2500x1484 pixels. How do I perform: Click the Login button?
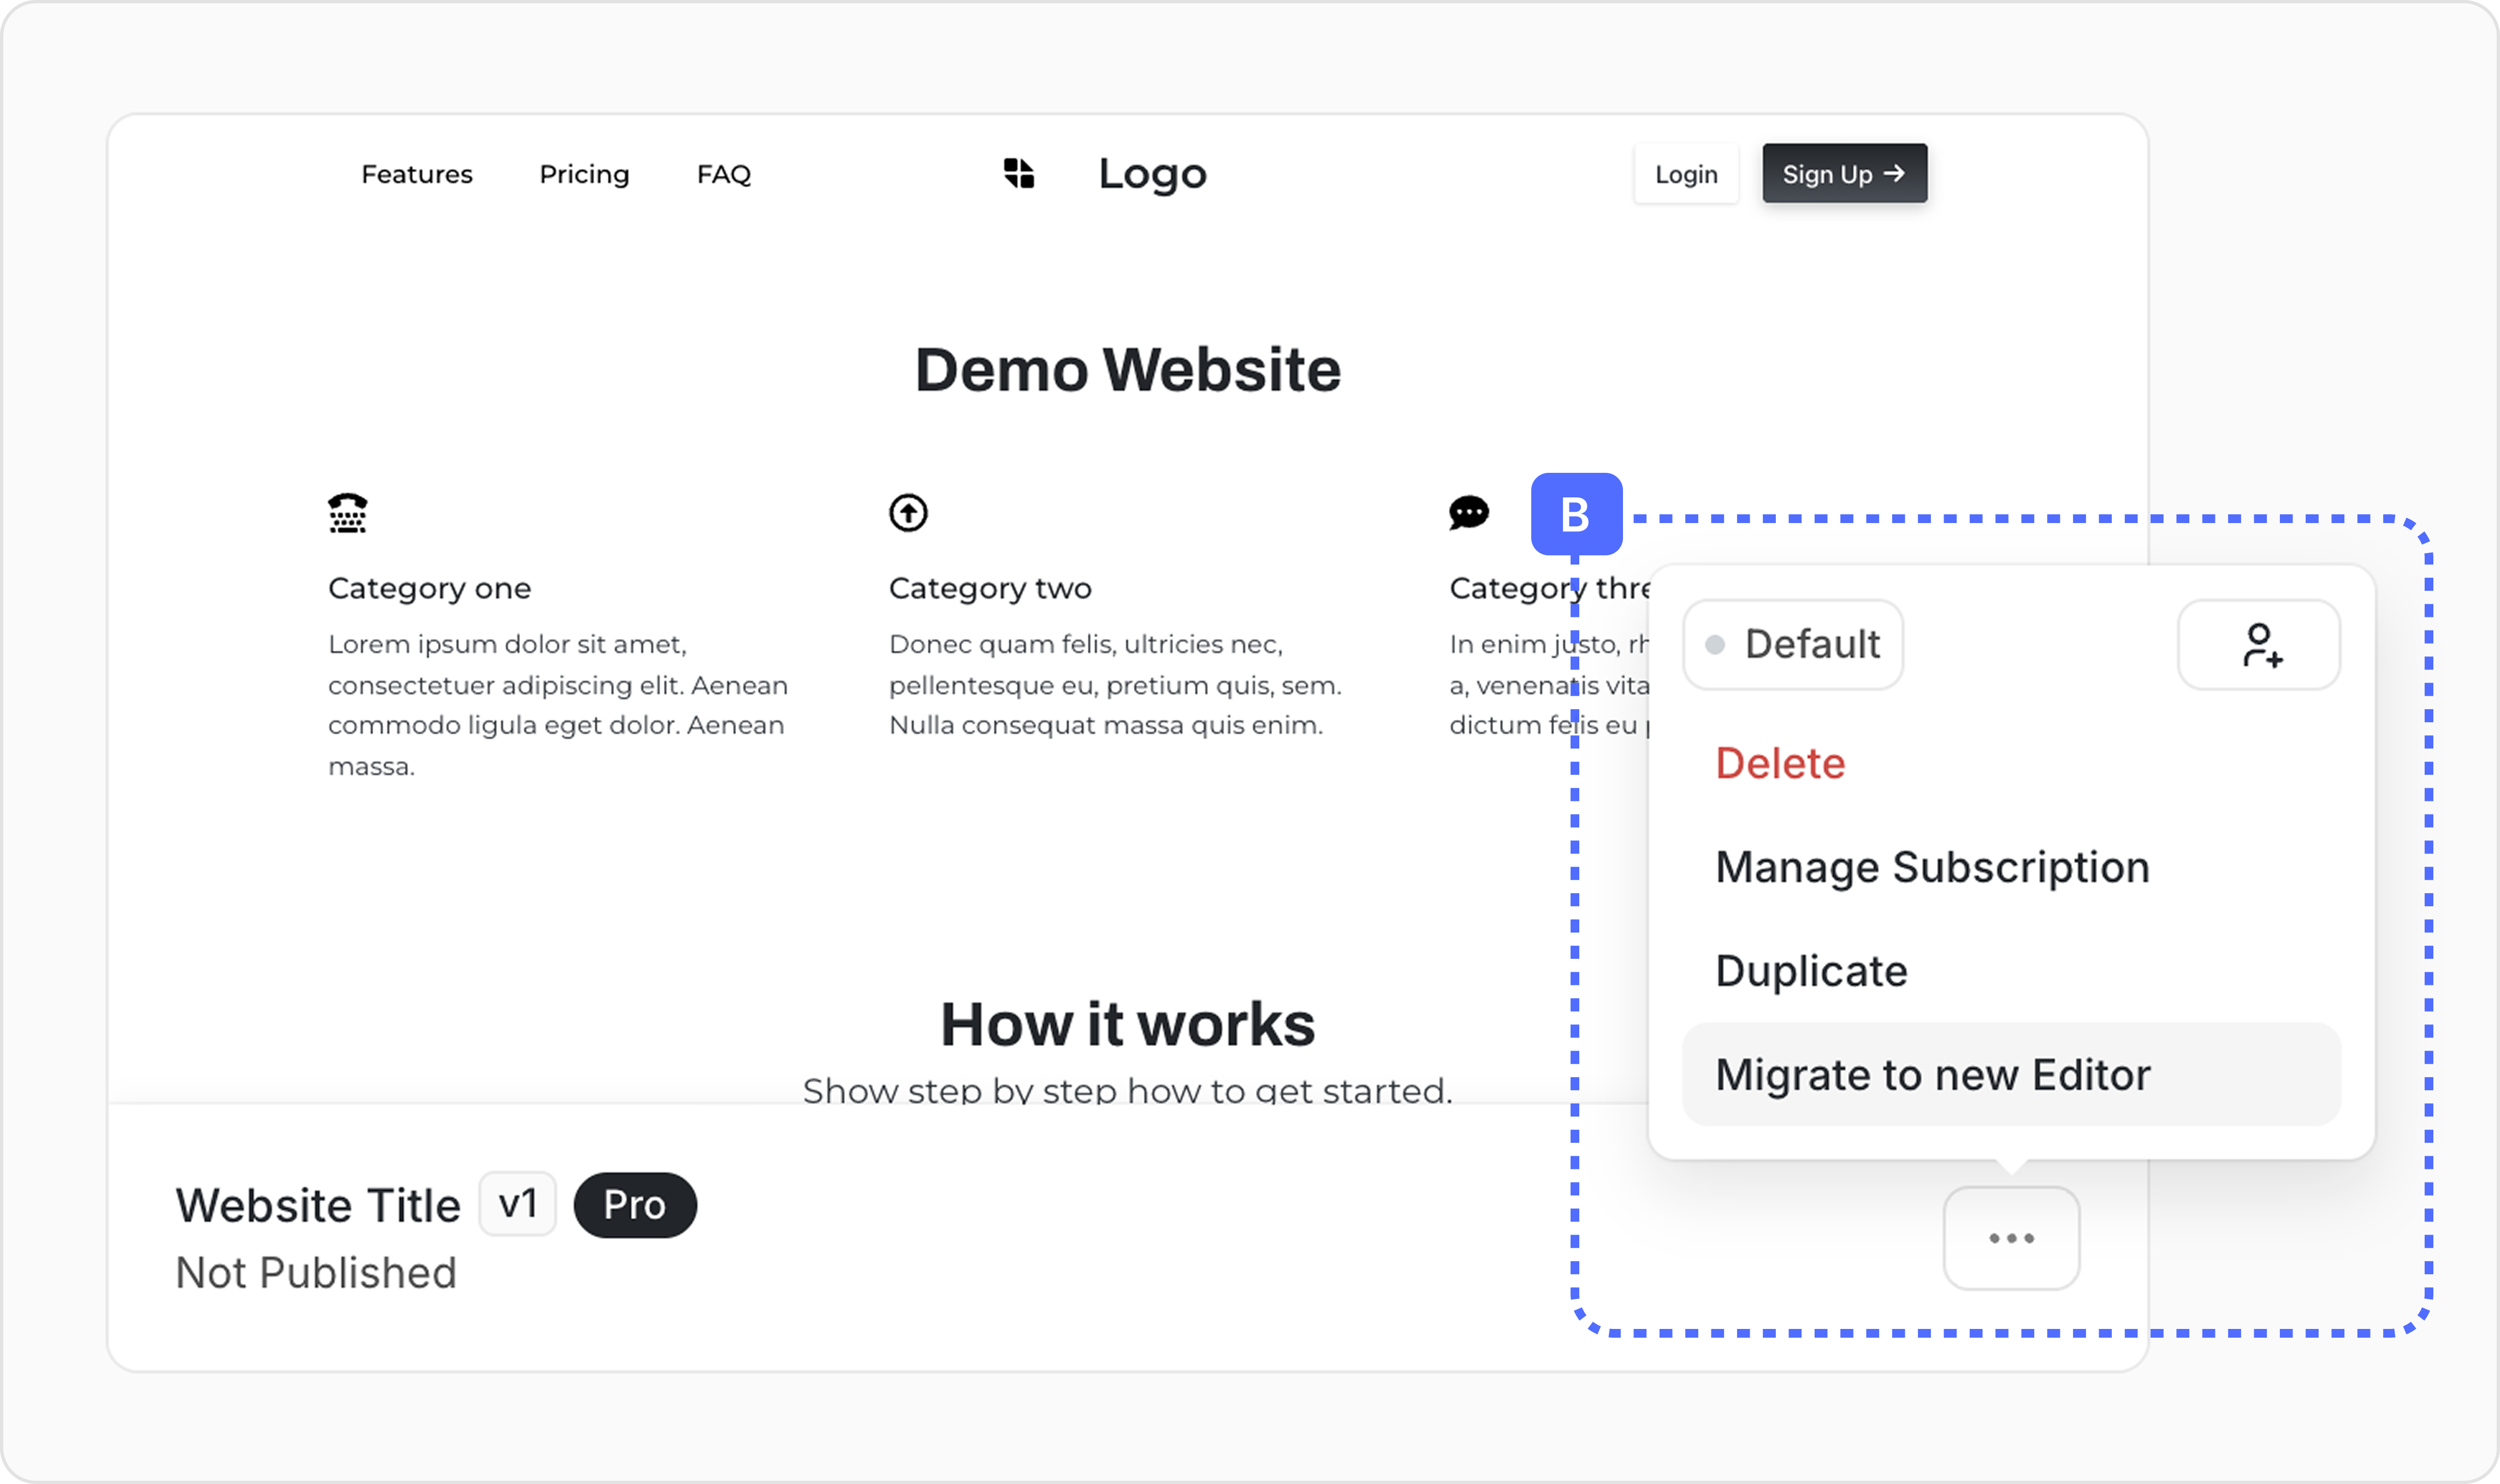pos(1686,175)
